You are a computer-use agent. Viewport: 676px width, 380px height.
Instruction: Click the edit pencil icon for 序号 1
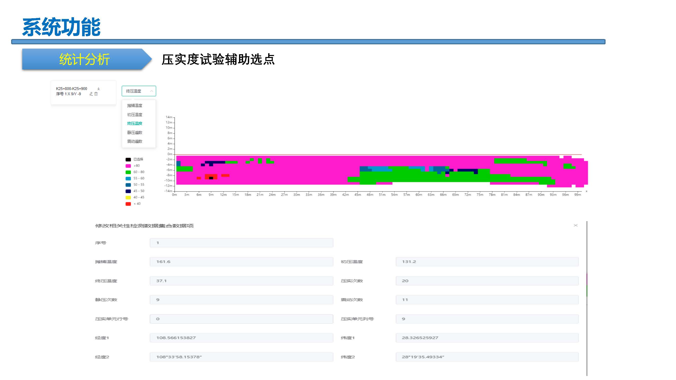[91, 94]
